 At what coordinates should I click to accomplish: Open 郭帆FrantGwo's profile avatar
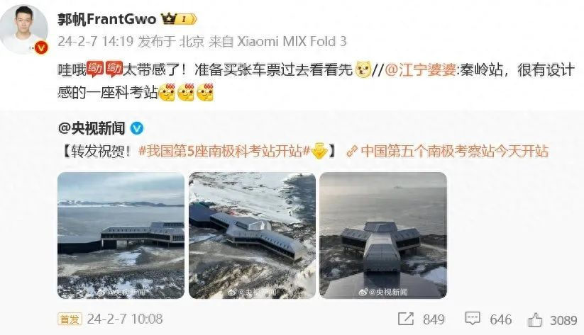pos(25,30)
